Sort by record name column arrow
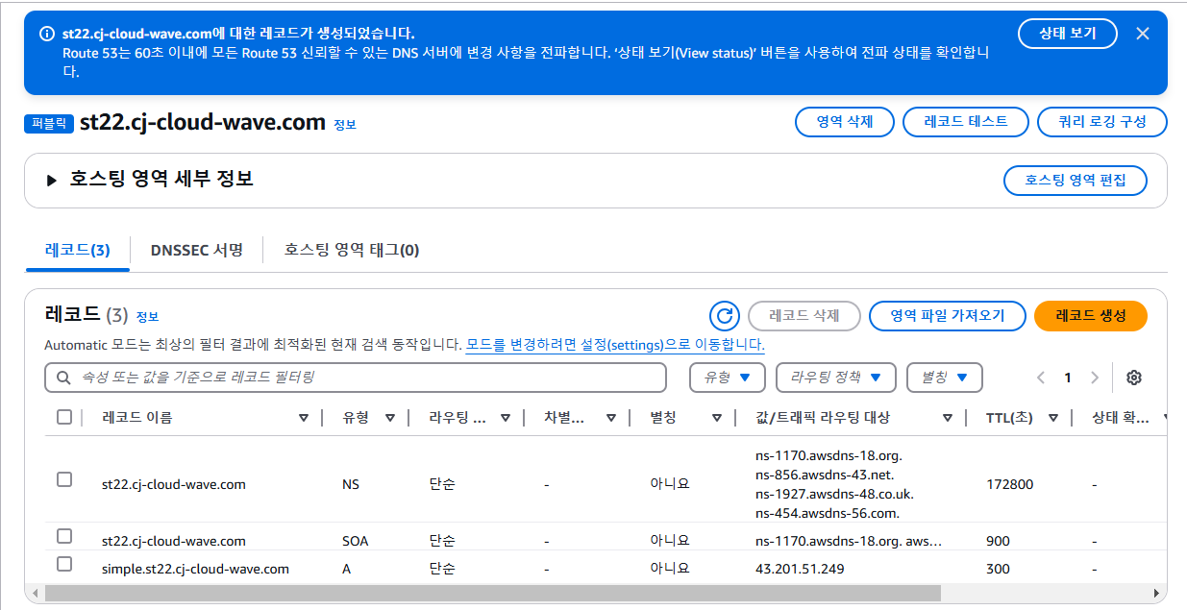The image size is (1187, 610). [x=304, y=418]
